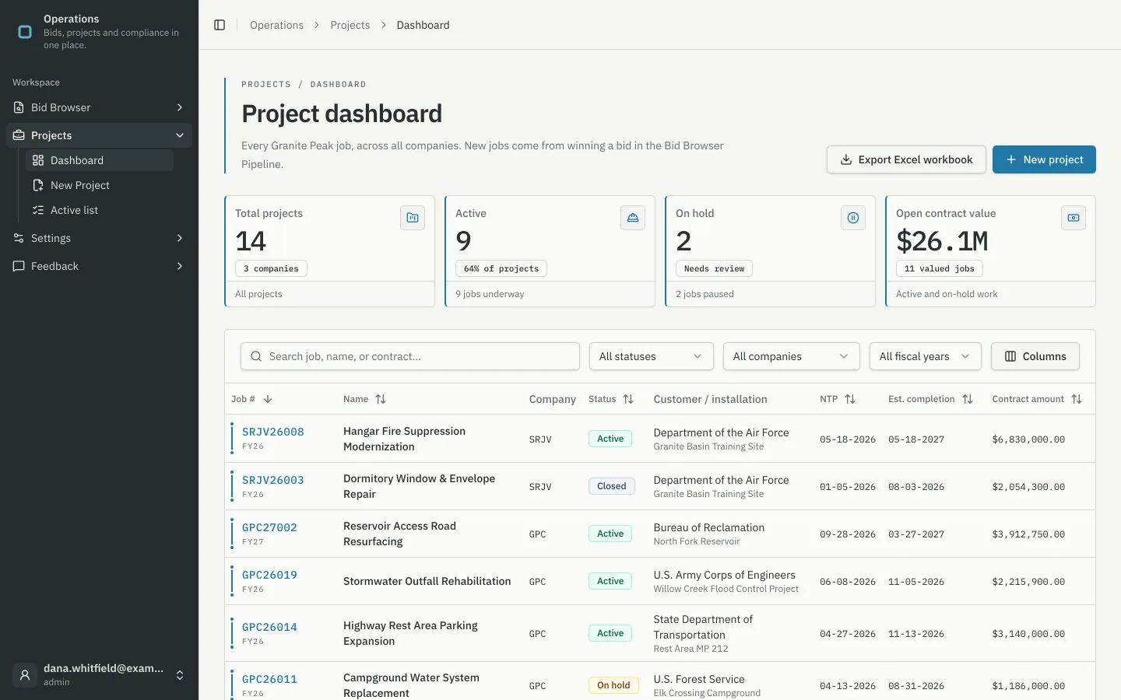Click the Settings sliders icon
The image size is (1121, 700).
point(19,238)
